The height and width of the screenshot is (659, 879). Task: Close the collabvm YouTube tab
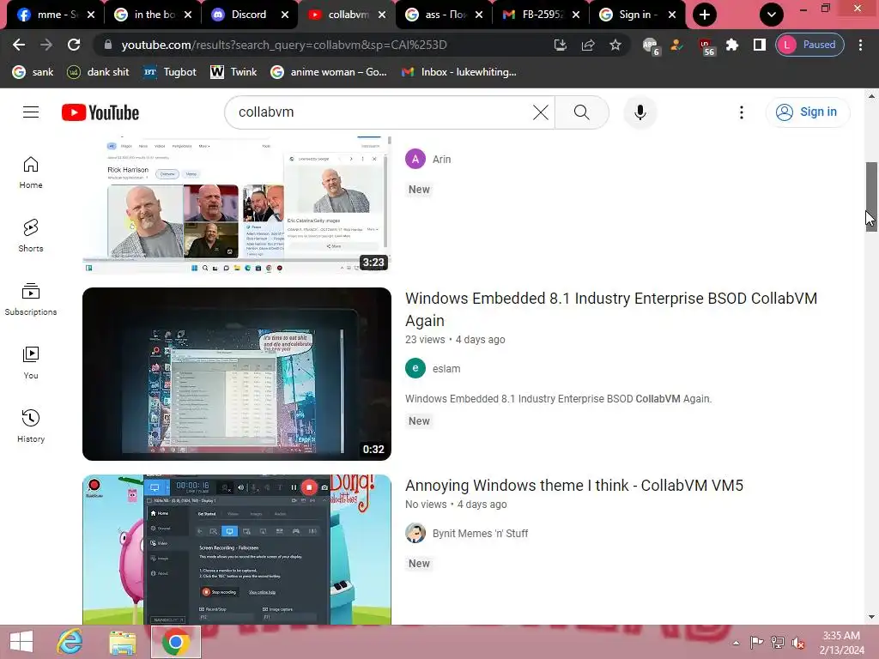(x=382, y=15)
